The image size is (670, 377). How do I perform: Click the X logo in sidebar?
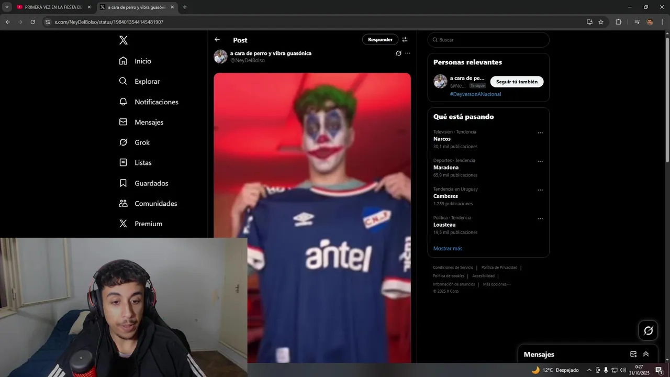click(123, 40)
